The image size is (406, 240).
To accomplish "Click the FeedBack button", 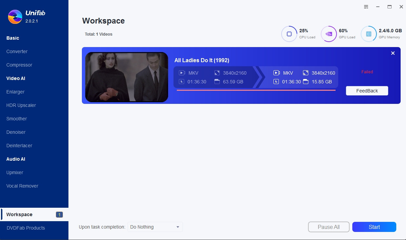I will pos(367,91).
